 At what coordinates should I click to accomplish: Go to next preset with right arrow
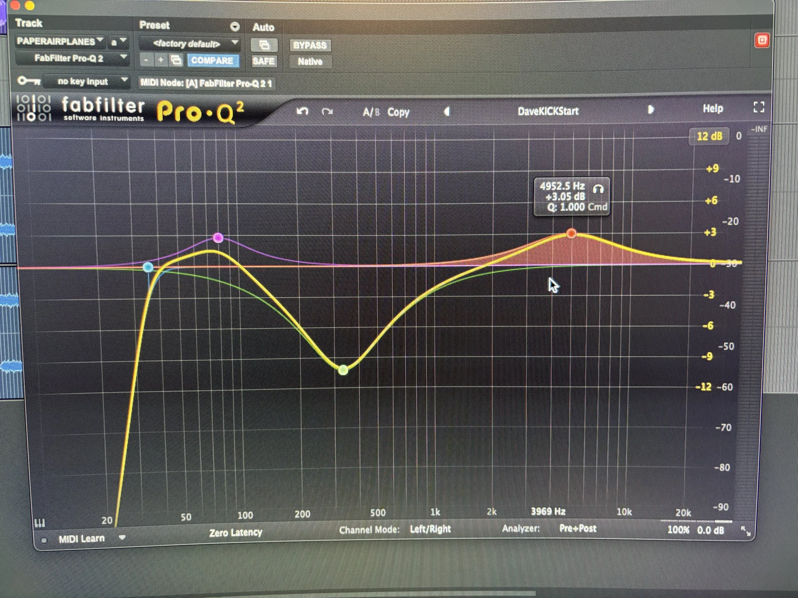click(651, 109)
